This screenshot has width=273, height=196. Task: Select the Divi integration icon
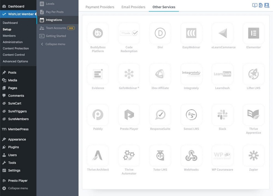[160, 33]
